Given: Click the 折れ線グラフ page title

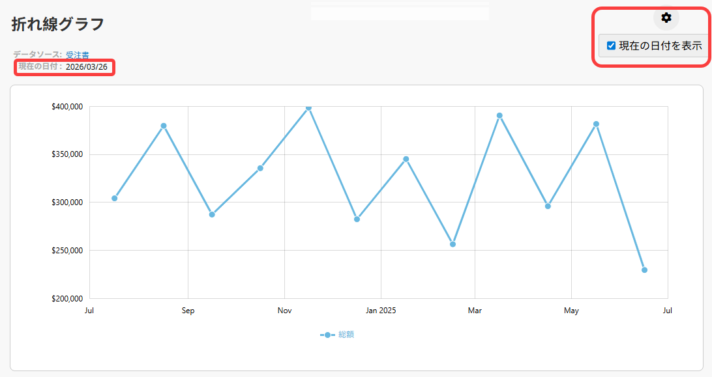Looking at the screenshot, I should coord(57,24).
